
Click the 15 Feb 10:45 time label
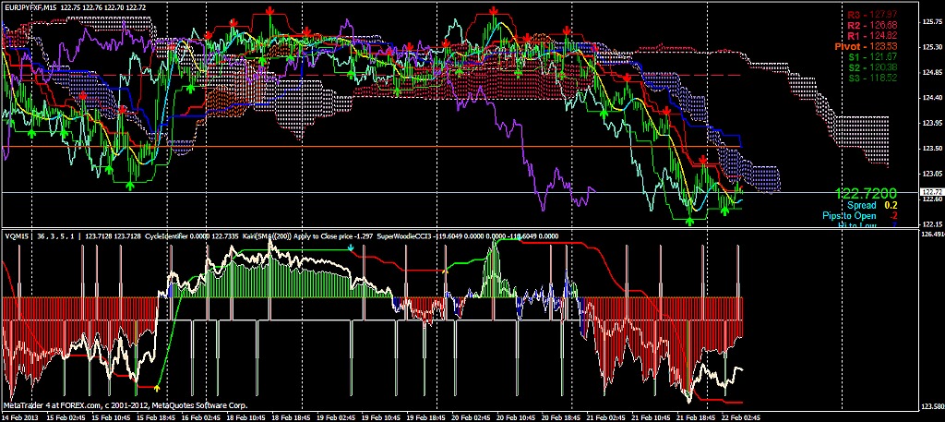coord(114,417)
